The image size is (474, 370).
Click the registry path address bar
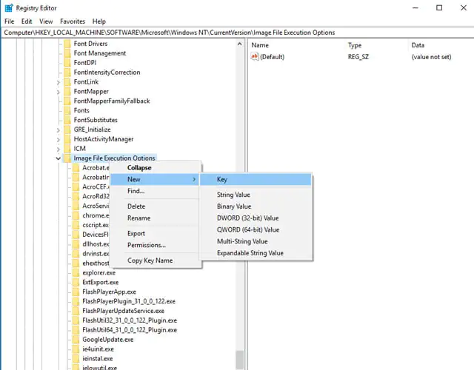237,33
